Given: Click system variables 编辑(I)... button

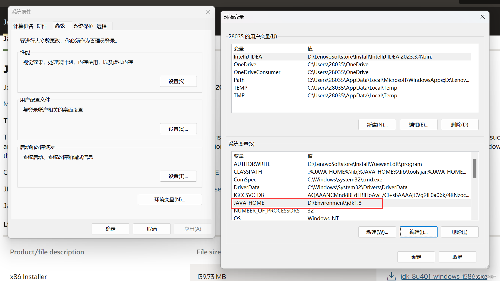Looking at the screenshot, I should click(419, 232).
